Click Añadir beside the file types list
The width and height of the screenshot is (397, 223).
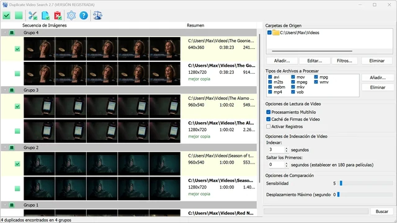click(378, 77)
